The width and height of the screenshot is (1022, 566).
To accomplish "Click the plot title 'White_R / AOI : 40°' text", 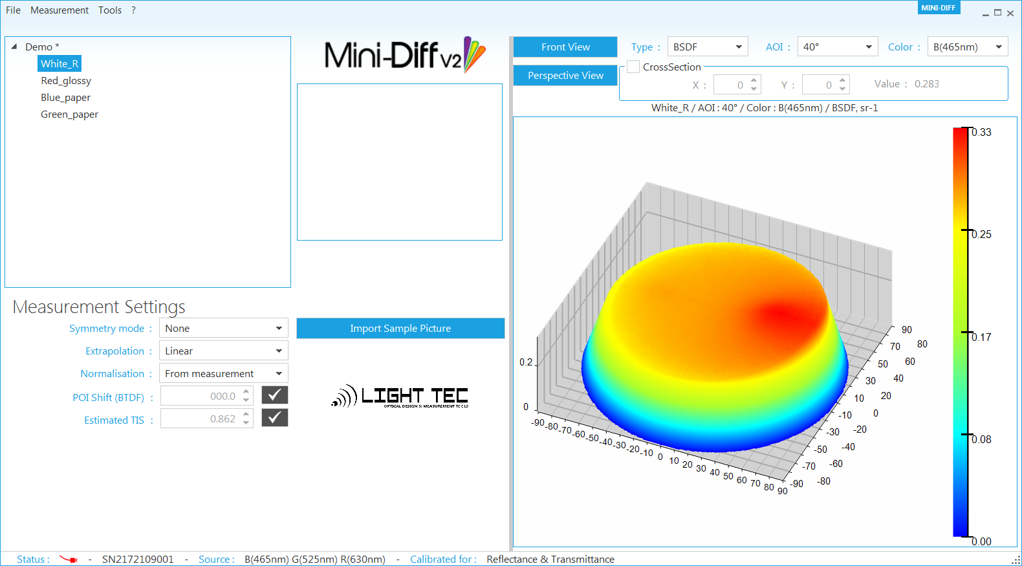I will pos(765,107).
